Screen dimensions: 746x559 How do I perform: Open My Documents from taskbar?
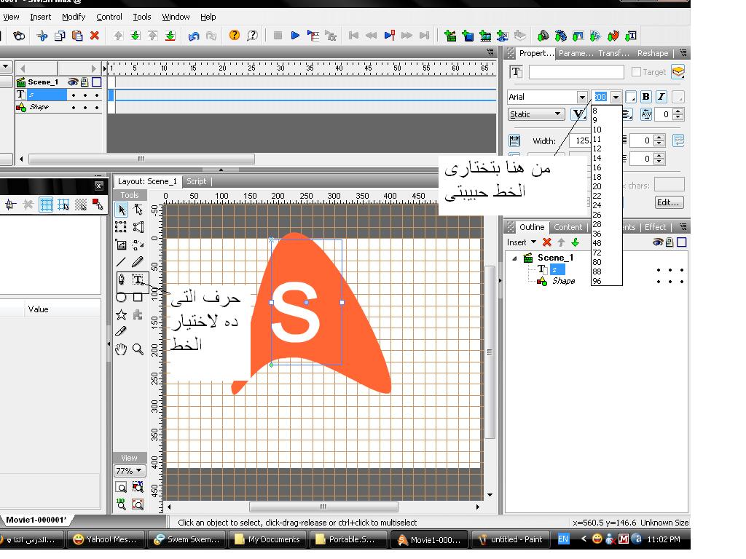click(x=268, y=539)
